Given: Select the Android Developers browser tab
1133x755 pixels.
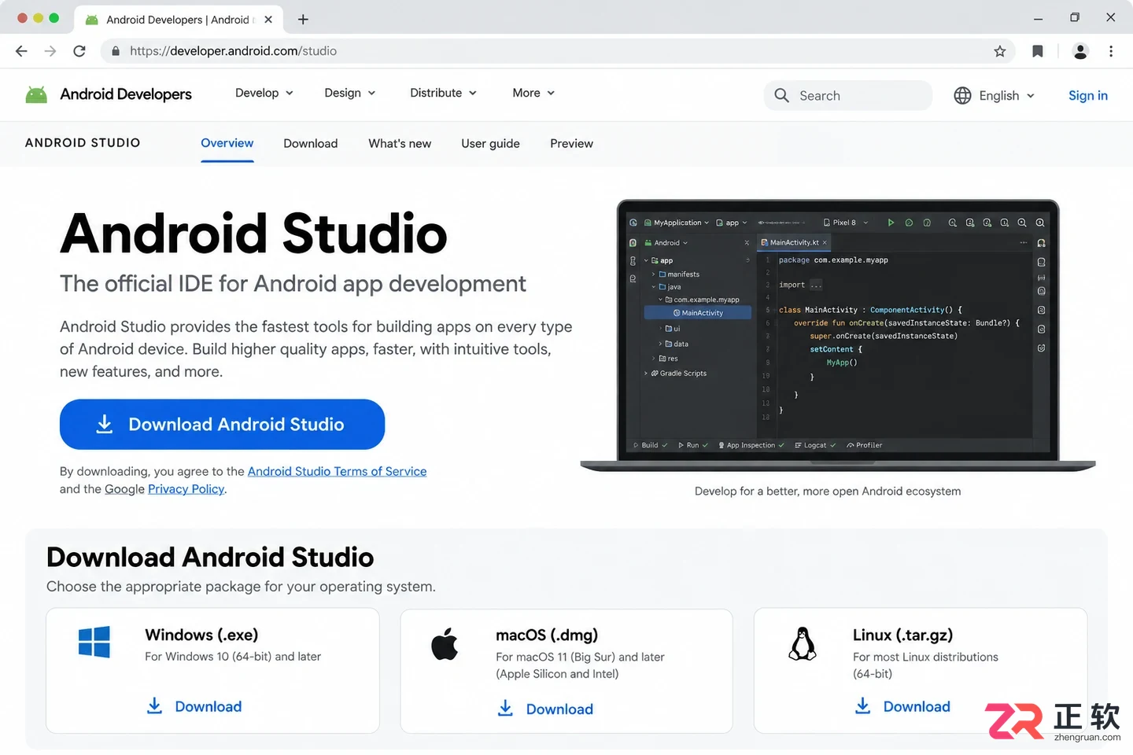Looking at the screenshot, I should (x=177, y=19).
